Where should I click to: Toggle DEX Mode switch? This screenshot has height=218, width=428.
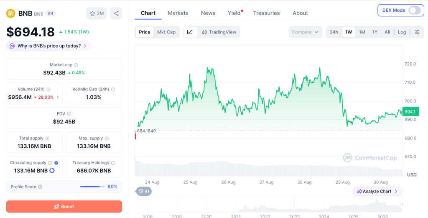(414, 10)
